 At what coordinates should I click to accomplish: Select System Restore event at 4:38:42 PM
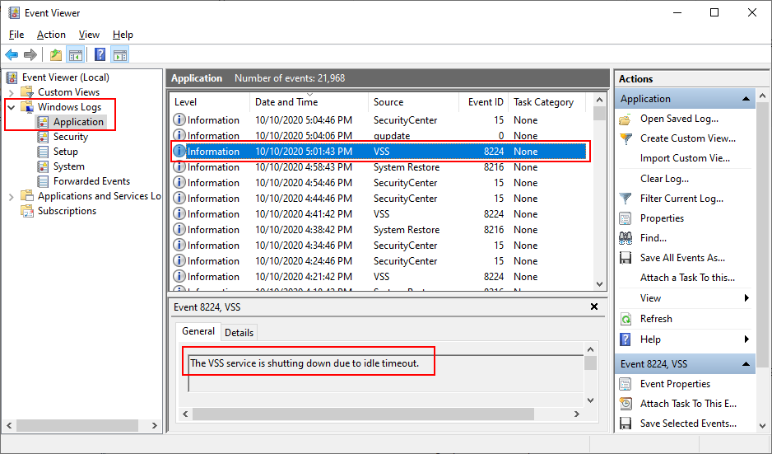[x=379, y=230]
